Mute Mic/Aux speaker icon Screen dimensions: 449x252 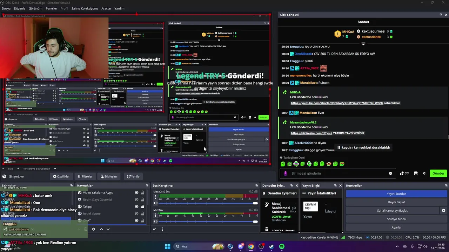tap(155, 221)
